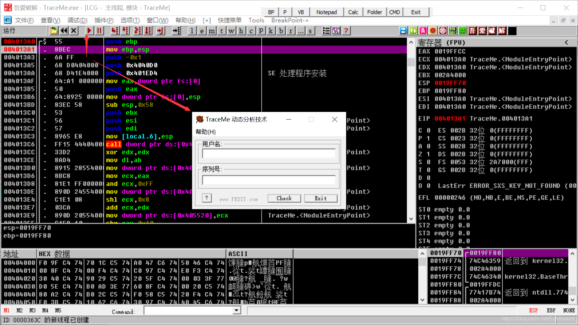The image size is (578, 325).
Task: Show Call stack via 'k' button
Action: click(x=271, y=31)
